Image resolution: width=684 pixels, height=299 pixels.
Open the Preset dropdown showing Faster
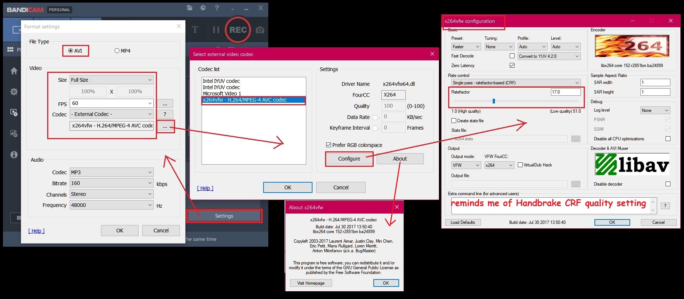466,47
